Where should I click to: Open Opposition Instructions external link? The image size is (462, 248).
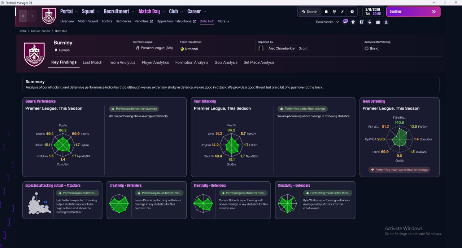(x=176, y=21)
